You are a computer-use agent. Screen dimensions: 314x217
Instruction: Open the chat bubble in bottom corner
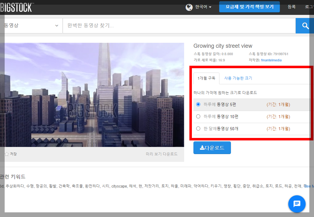(x=297, y=204)
